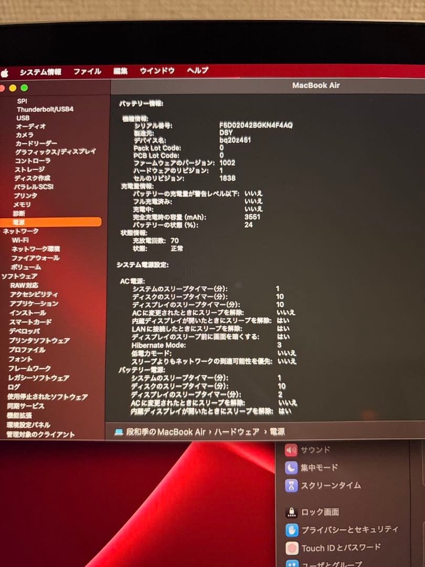
Task: Open the ウインドウ menu
Action: coord(157,71)
